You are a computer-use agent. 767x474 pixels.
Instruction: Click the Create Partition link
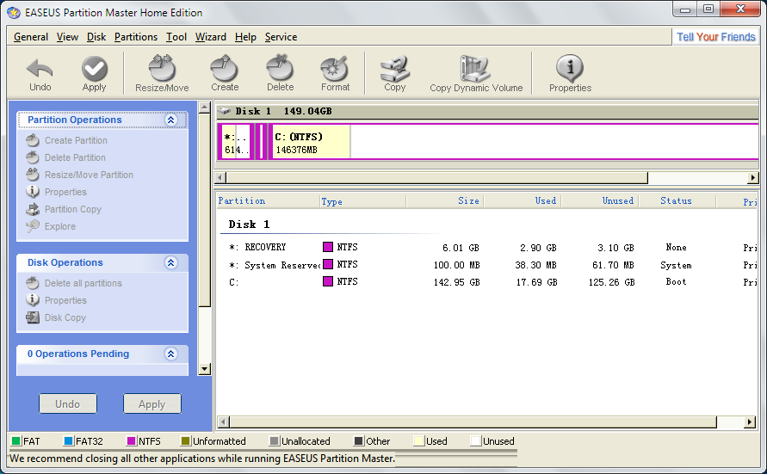coord(76,140)
